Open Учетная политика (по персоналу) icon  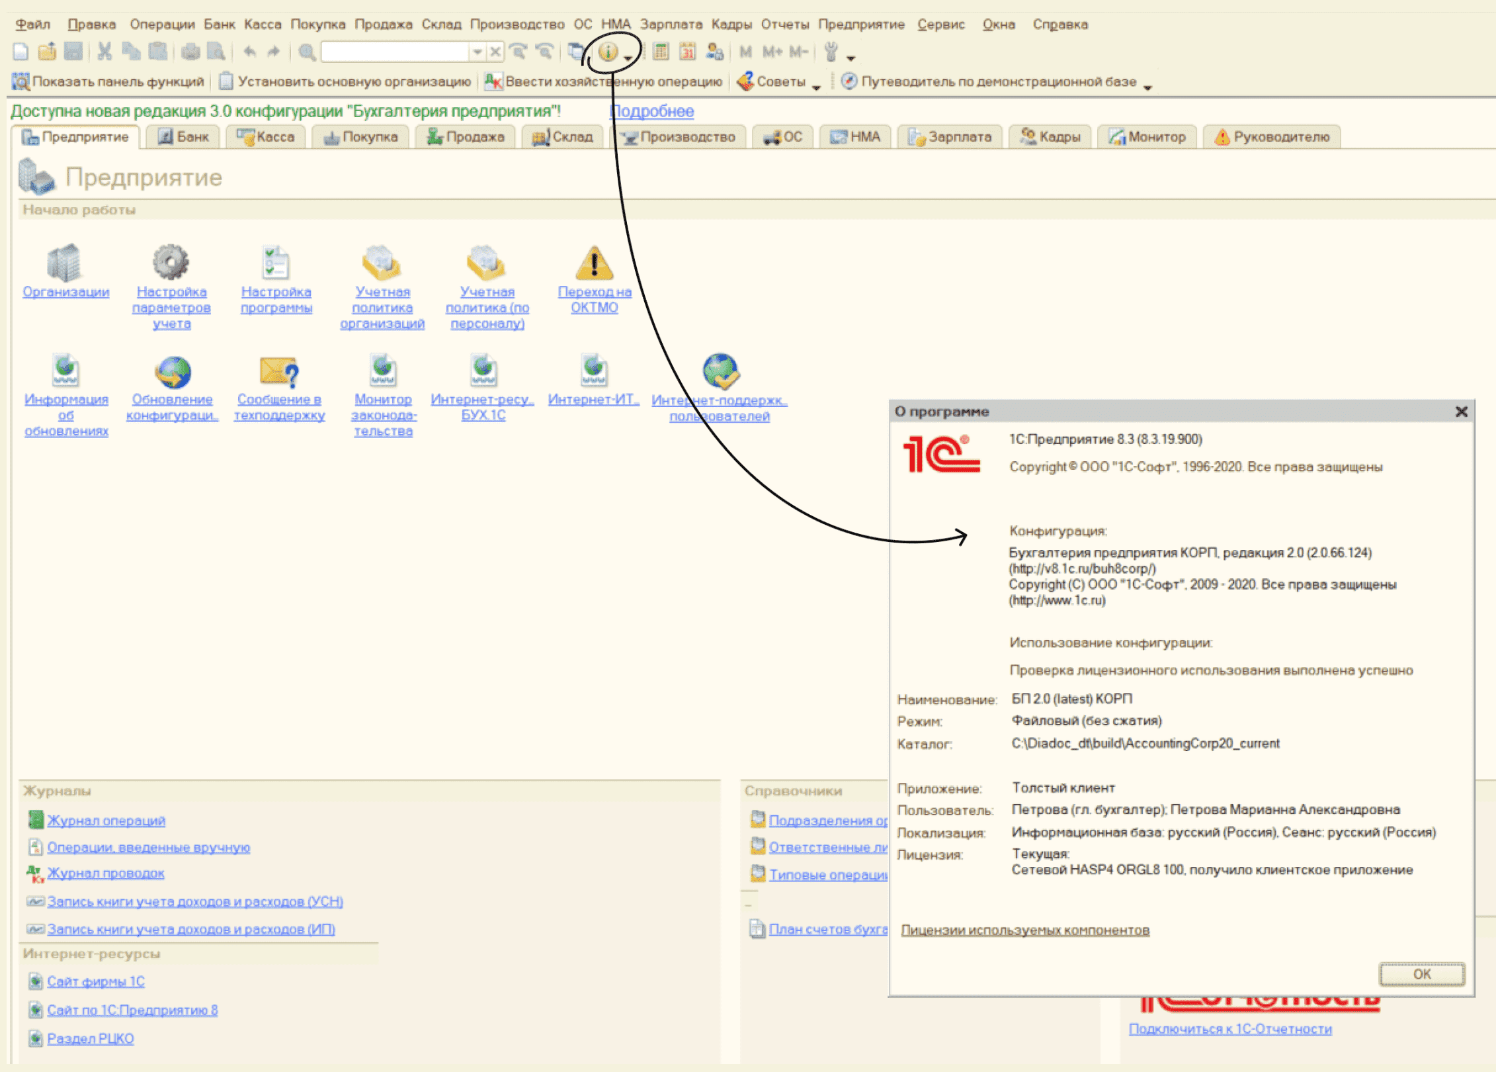click(486, 263)
